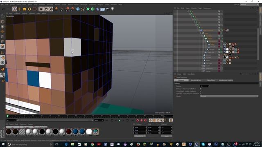262x147 pixels.
Task: Click Keyframe Selection red button
Action: click(145, 120)
